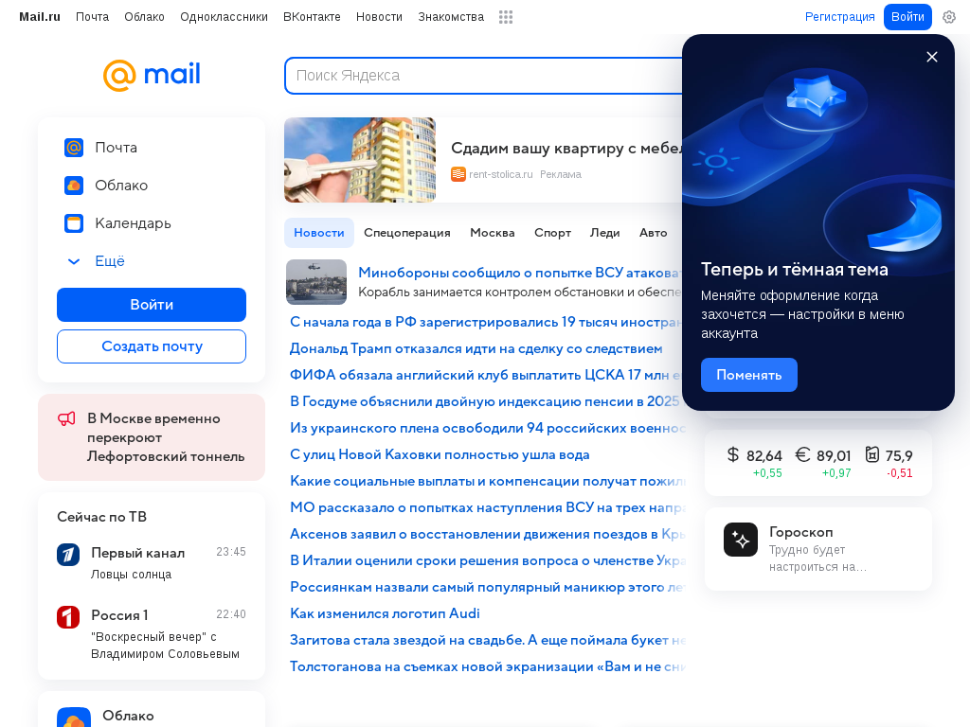Open the Как изменился логотип Audi headline
Screen dimensions: 970x727
pyautogui.click(x=385, y=613)
